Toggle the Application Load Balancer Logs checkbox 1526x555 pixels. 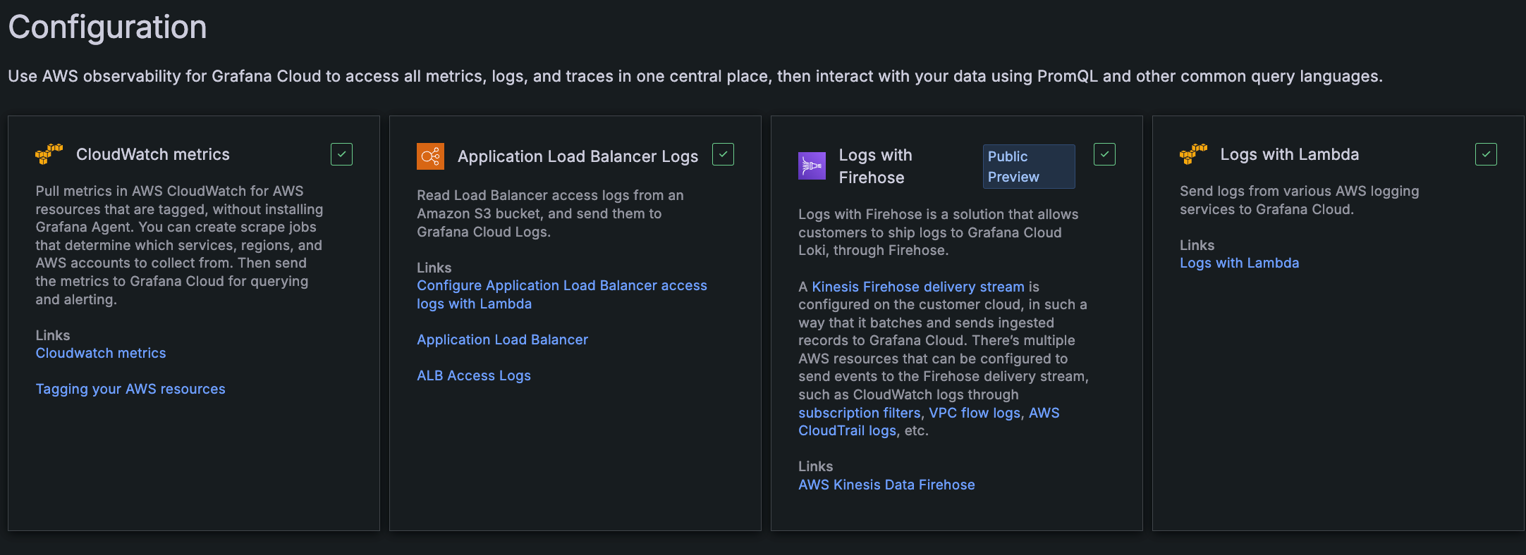point(723,154)
